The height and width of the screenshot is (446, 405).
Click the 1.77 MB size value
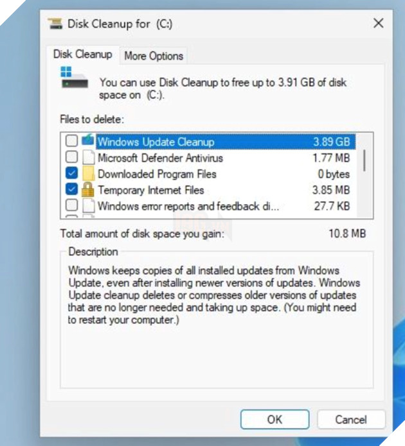[331, 158]
